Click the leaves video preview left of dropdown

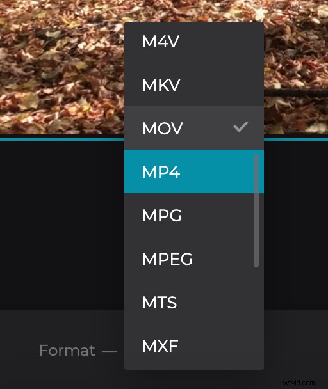[62, 67]
